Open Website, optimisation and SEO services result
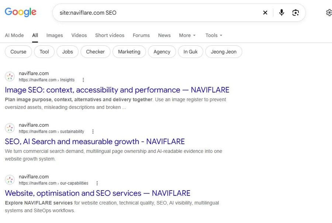This screenshot has height=223, width=332. pyautogui.click(x=98, y=193)
